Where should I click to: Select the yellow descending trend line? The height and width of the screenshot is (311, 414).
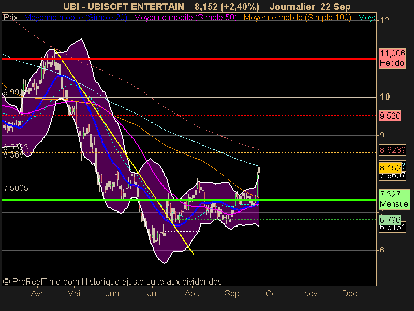click(x=124, y=152)
